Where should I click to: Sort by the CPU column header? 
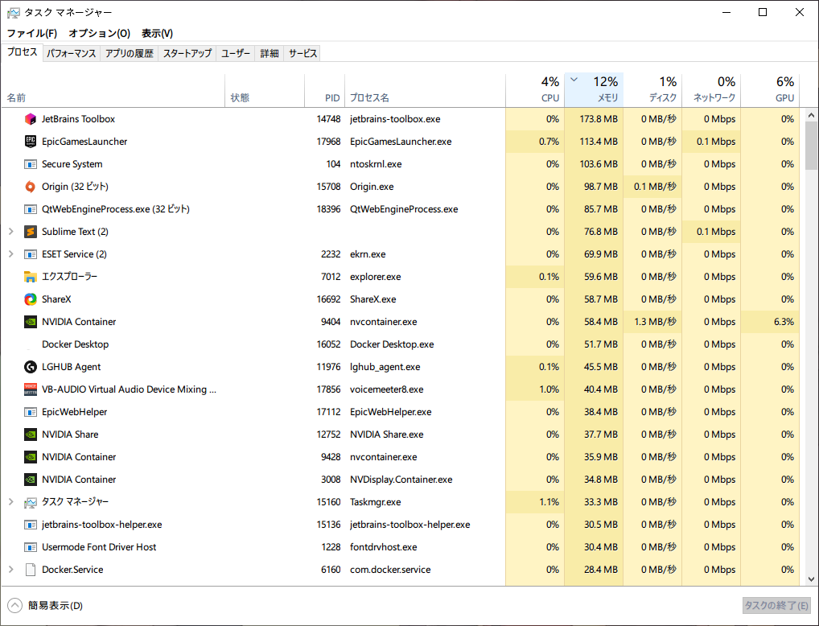[535, 90]
